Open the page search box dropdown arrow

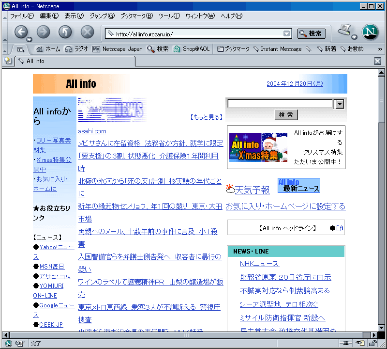340,104
